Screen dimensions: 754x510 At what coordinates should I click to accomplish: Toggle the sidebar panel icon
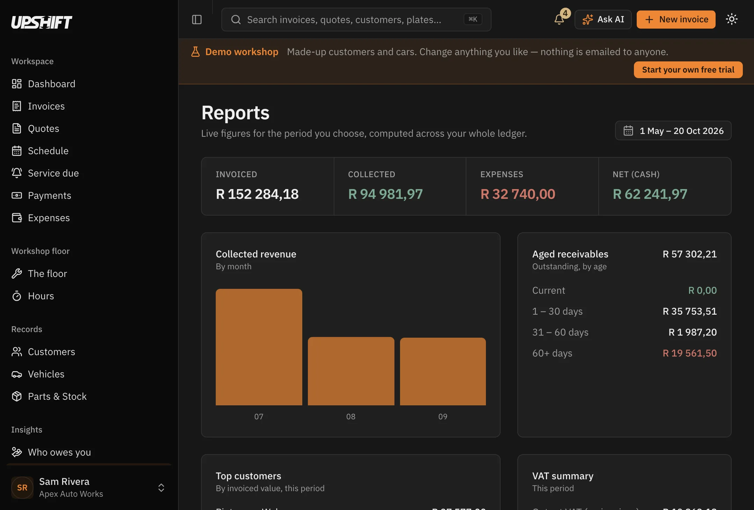tap(197, 20)
